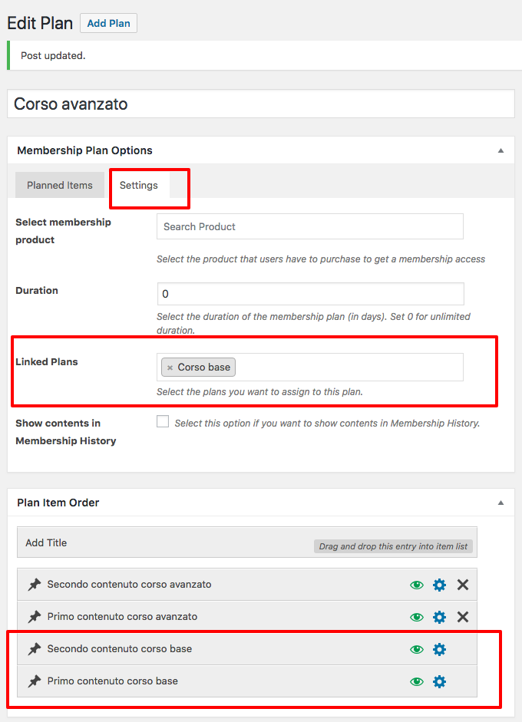Toggle visibility eye of Primo contenuto corso avanzato
Screen dimensions: 522x722
417,617
